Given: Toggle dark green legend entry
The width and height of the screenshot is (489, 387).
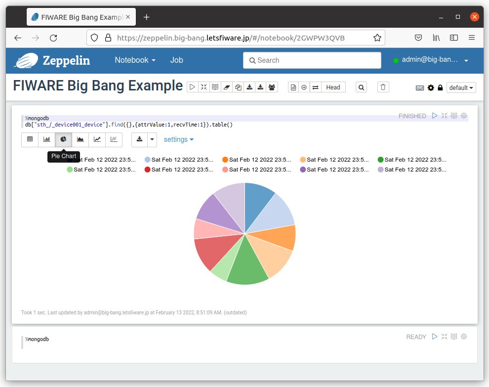Looking at the screenshot, I should (x=411, y=160).
